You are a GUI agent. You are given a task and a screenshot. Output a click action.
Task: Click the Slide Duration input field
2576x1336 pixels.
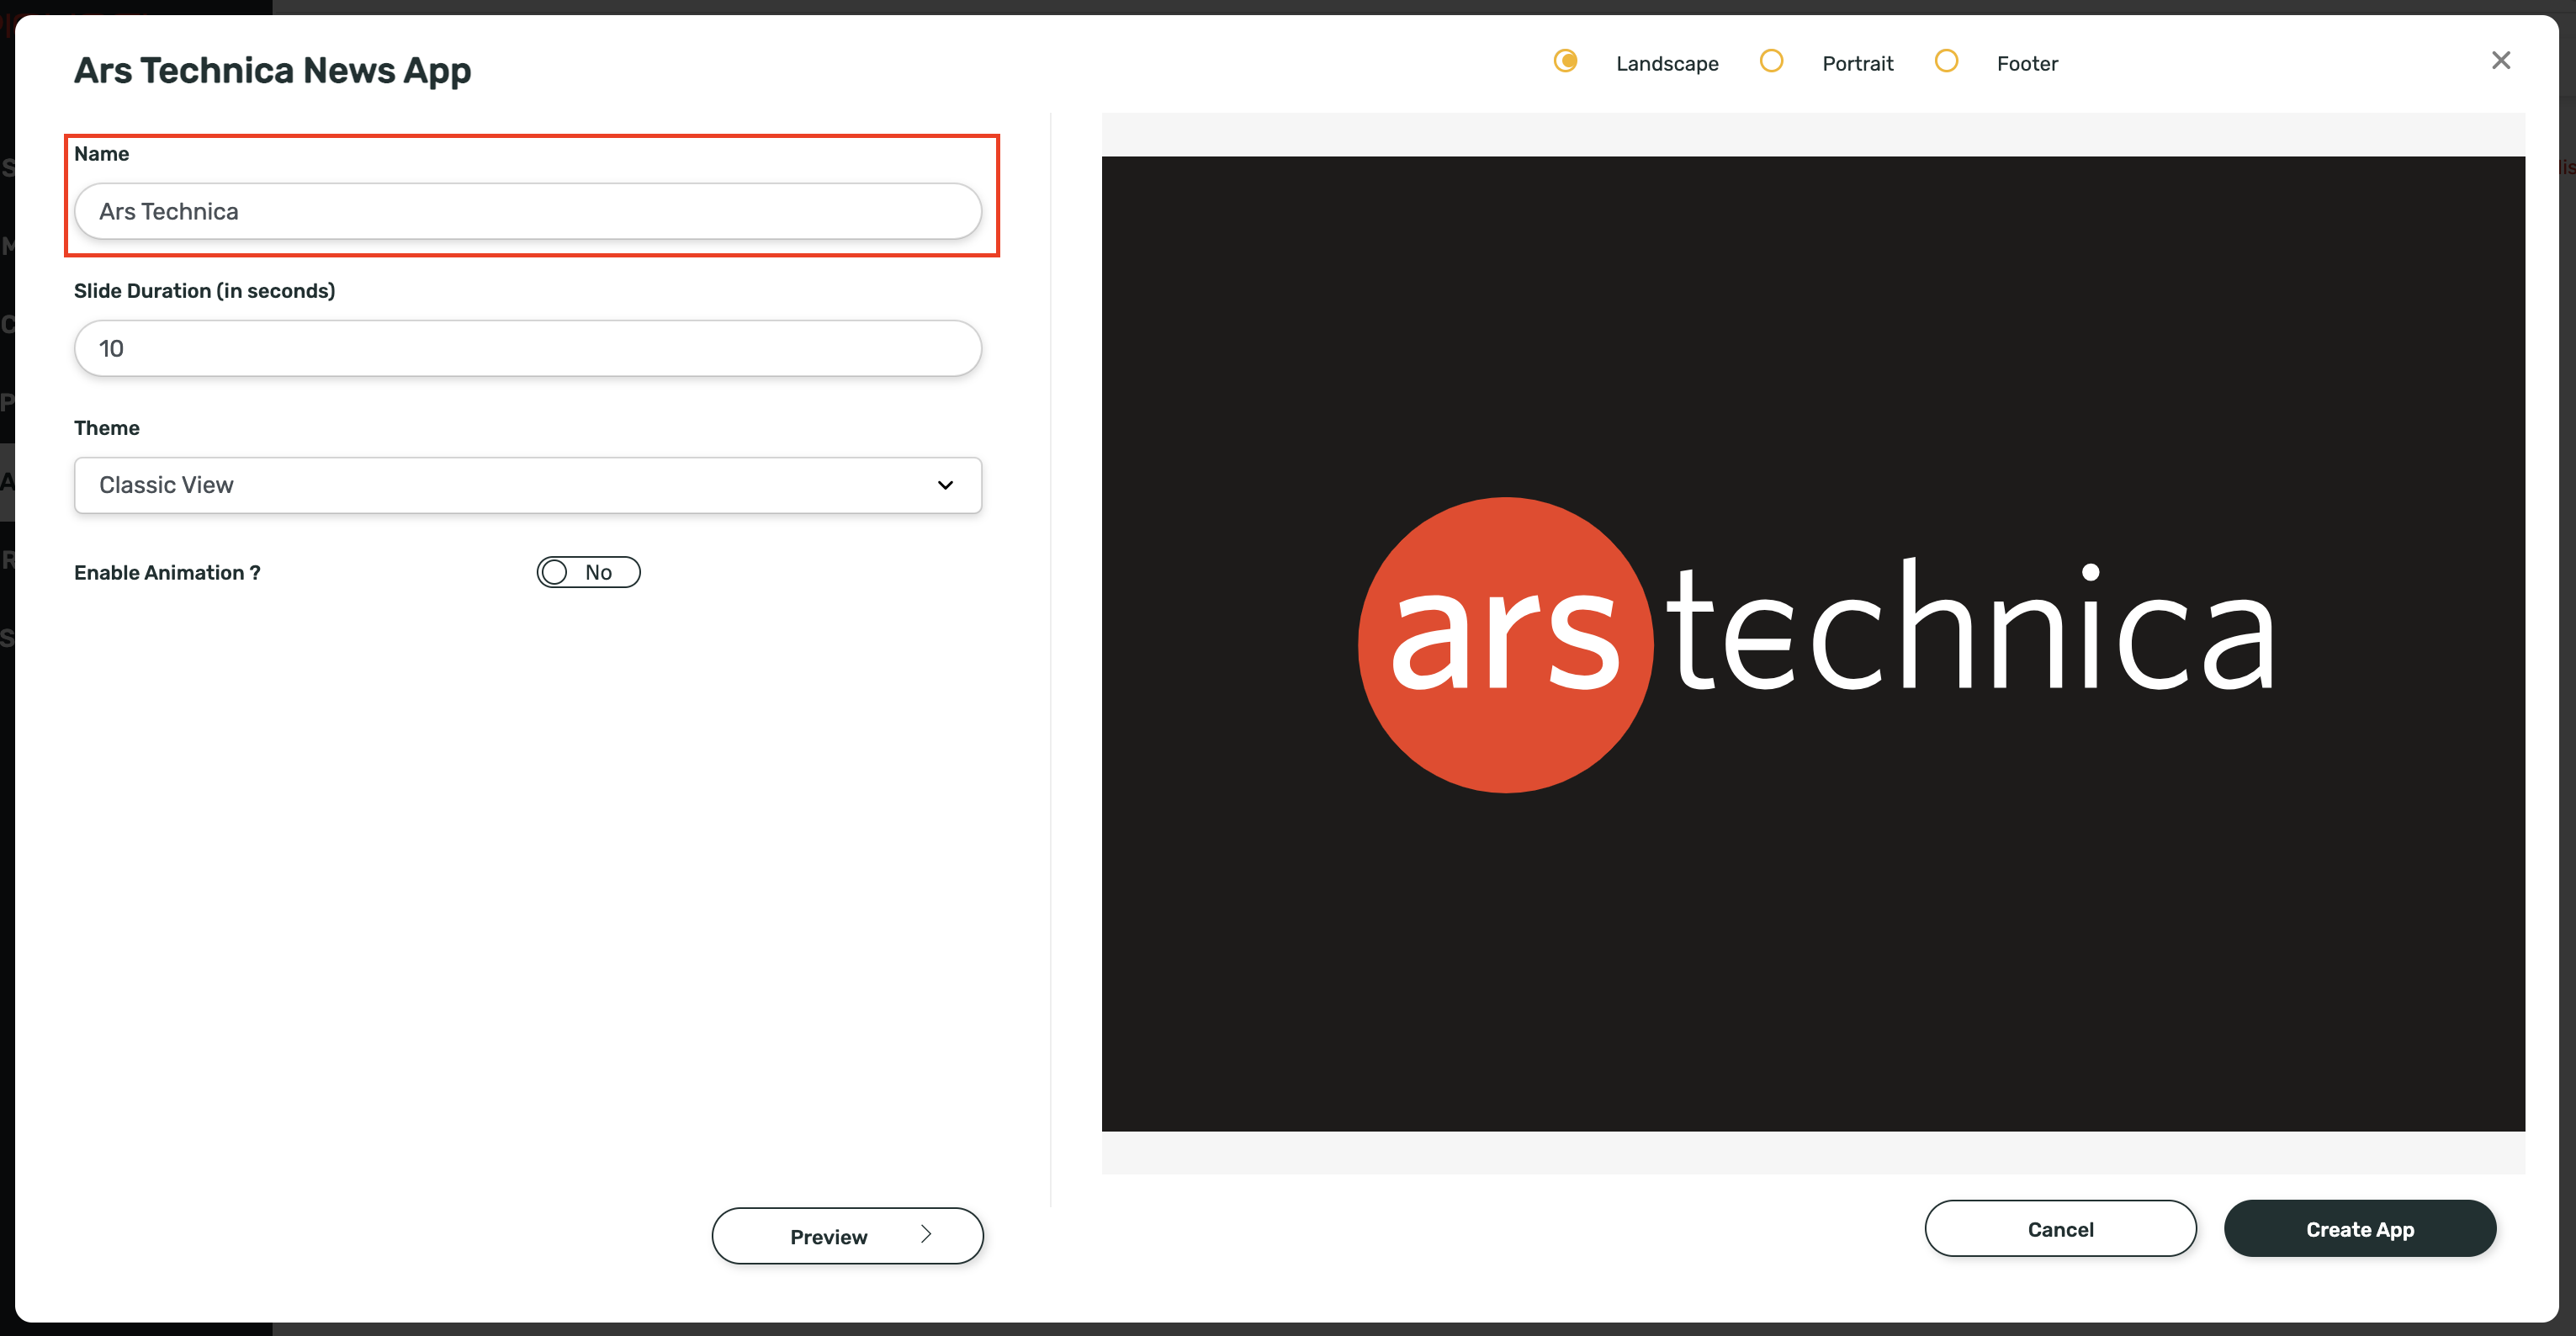[x=528, y=348]
